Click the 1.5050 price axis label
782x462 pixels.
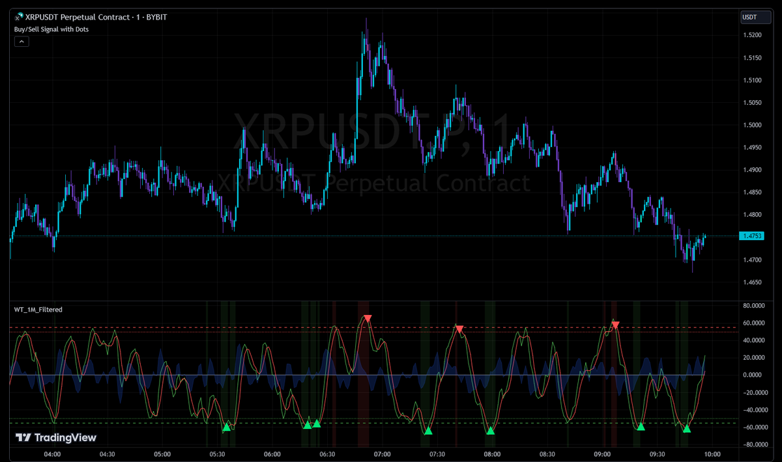751,102
